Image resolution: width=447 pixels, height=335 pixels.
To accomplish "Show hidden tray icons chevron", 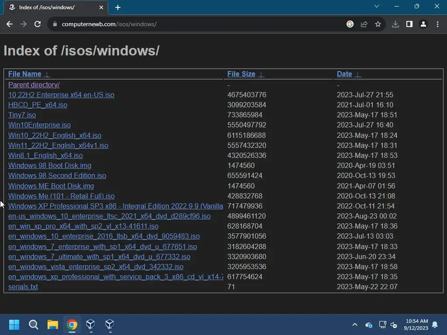I will (x=355, y=325).
